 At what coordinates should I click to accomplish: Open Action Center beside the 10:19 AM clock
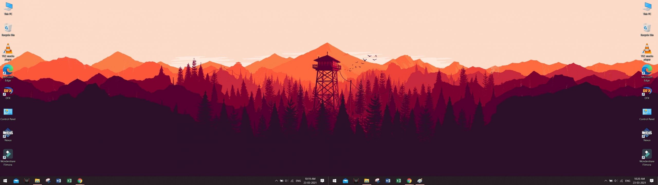pos(322,181)
